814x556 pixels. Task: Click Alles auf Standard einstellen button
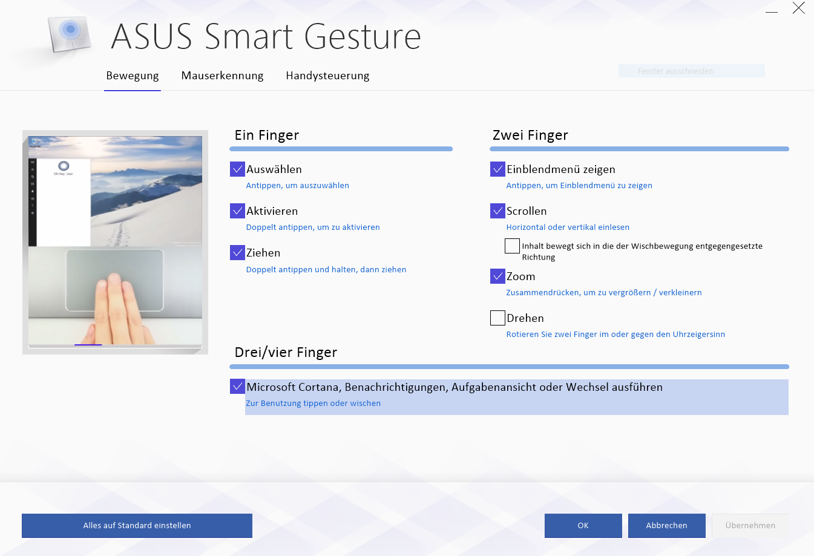click(x=137, y=526)
